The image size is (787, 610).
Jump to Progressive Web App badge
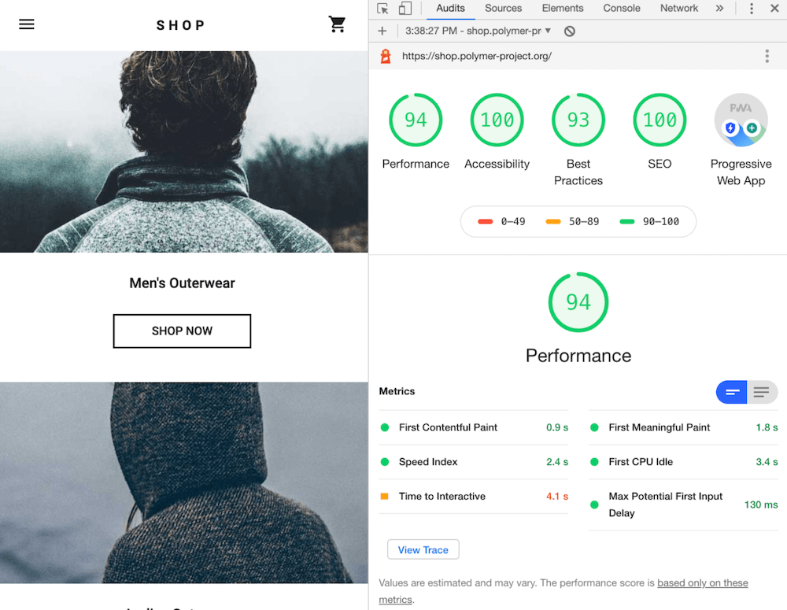(741, 120)
